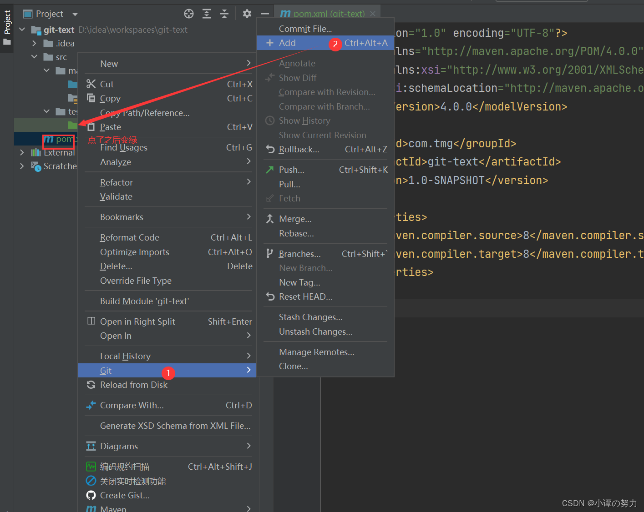Select Rebase... in the Git submenu
Viewport: 644px width, 512px height.
coord(325,233)
